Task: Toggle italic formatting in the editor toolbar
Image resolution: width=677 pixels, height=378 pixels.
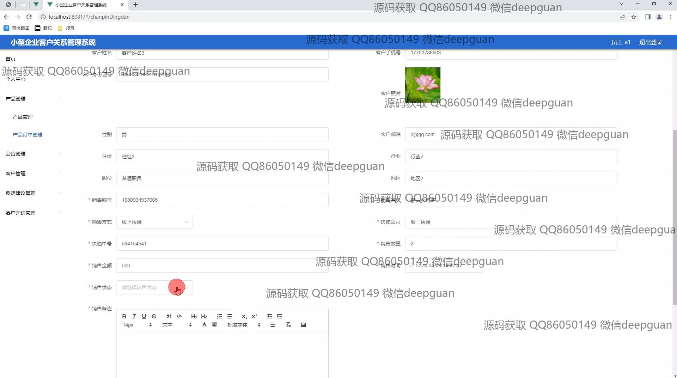Action: pos(134,316)
